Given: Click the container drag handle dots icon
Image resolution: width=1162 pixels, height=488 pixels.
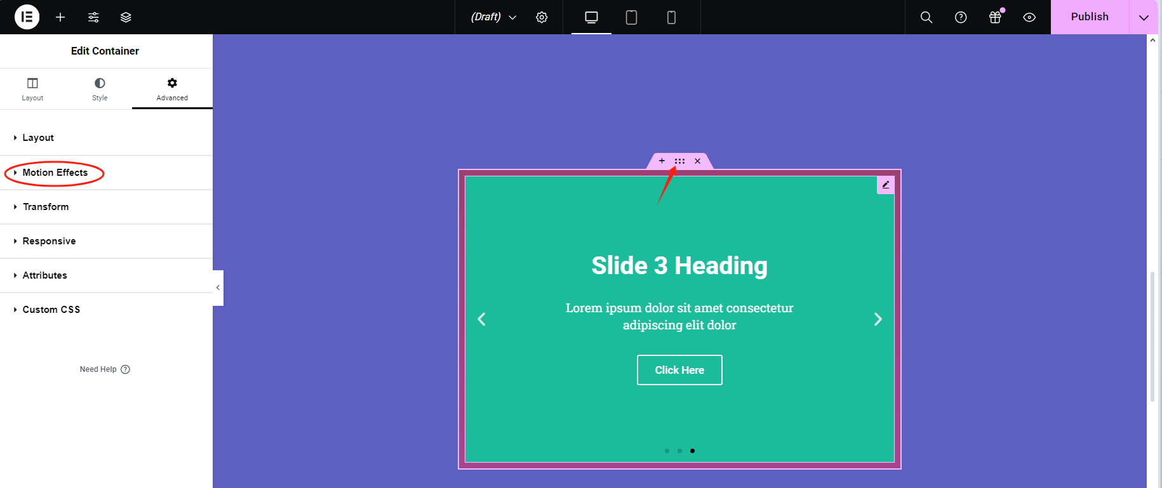Looking at the screenshot, I should (x=679, y=161).
